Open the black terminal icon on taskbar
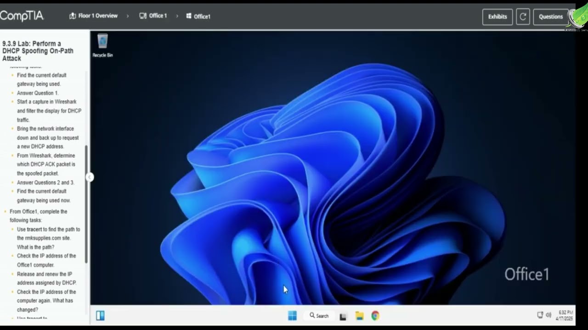Viewport: 588px width, 330px height. (343, 316)
